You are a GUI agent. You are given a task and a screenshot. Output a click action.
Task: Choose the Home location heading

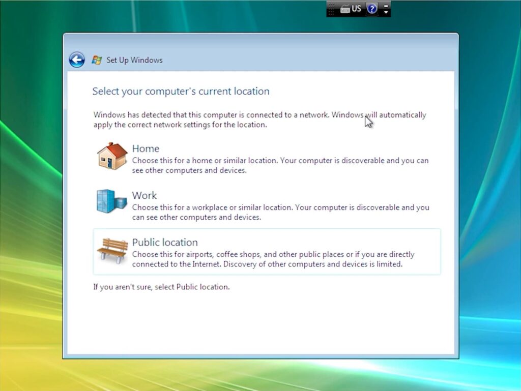[146, 148]
